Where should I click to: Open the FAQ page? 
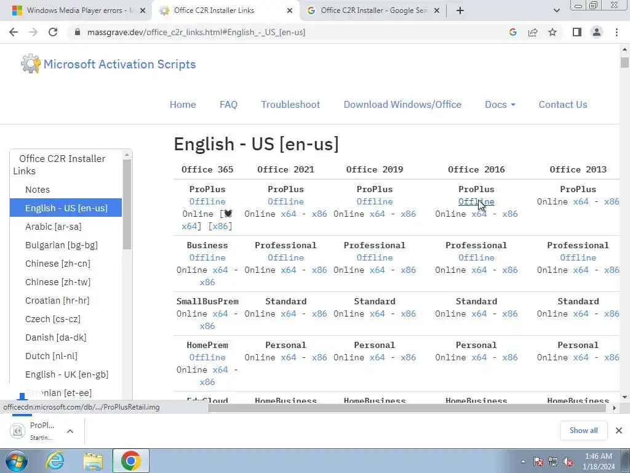228,105
